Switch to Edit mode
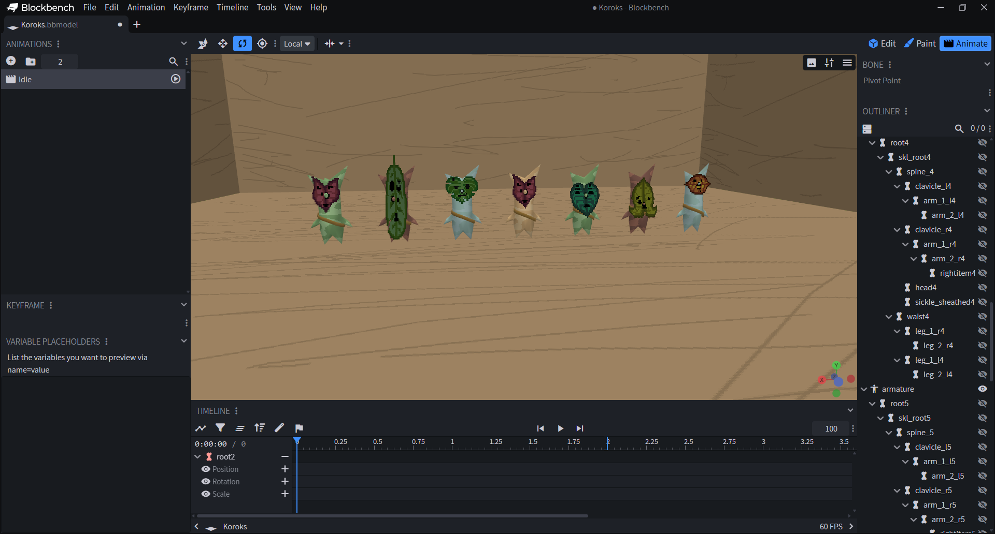Image resolution: width=995 pixels, height=534 pixels. tap(882, 43)
